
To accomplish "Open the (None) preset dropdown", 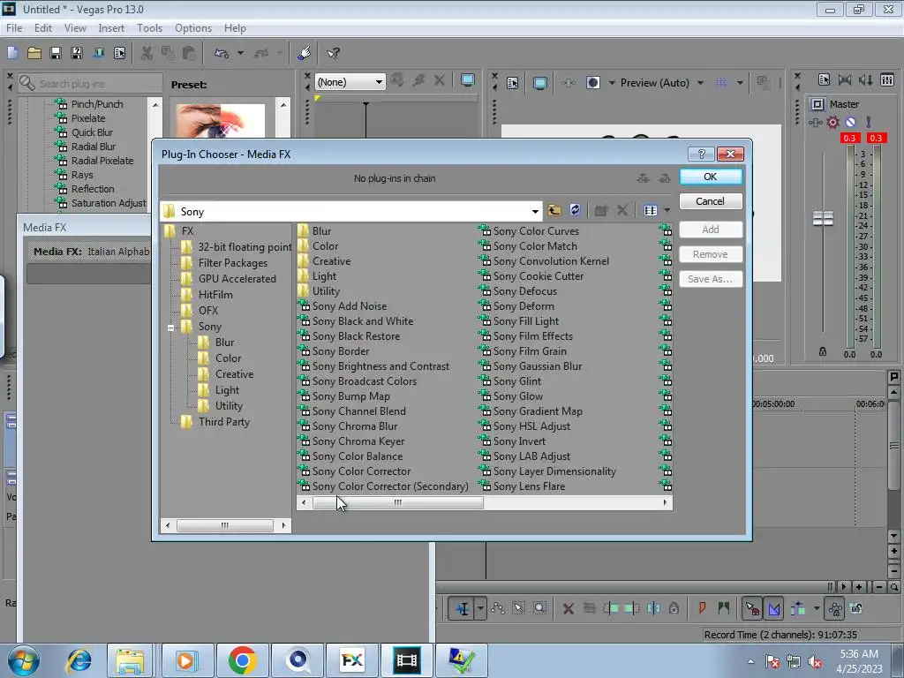I will (379, 82).
